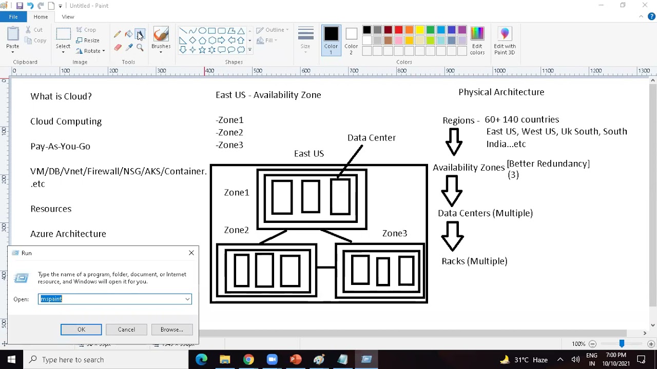Viewport: 657px width, 369px height.
Task: Pick the yellow color swatch
Action: 420,30
